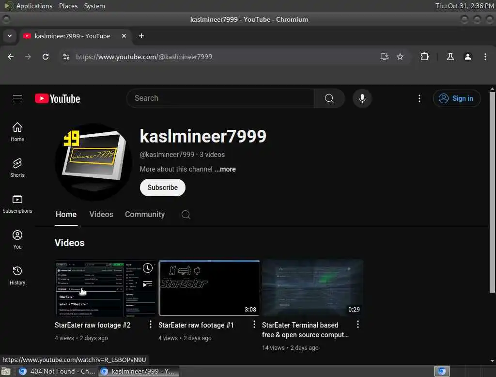Viewport: 496px width, 377px height.
Task: Go back in browser history
Action: point(11,57)
